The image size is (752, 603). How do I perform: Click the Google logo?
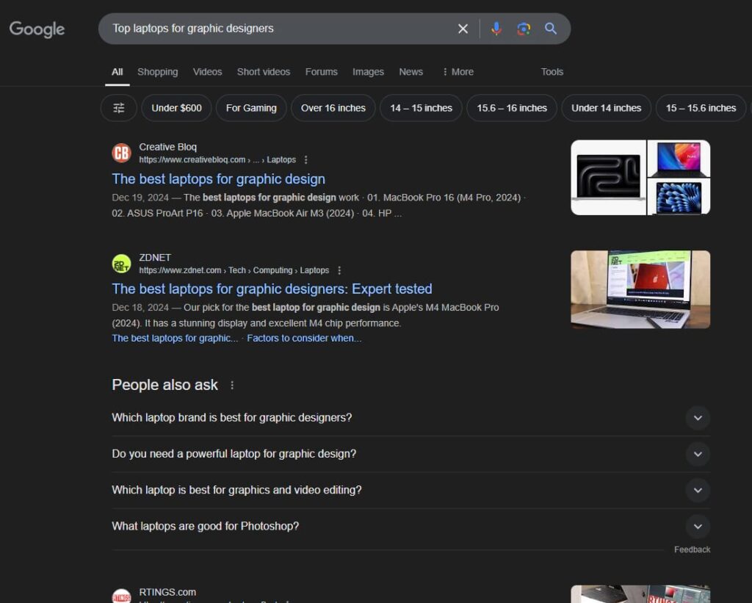(x=37, y=29)
